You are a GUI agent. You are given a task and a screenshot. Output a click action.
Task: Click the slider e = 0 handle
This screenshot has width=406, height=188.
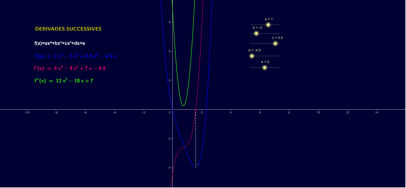[265, 67]
